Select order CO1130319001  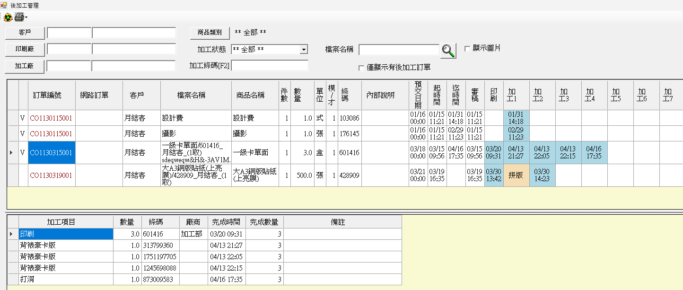coord(52,176)
